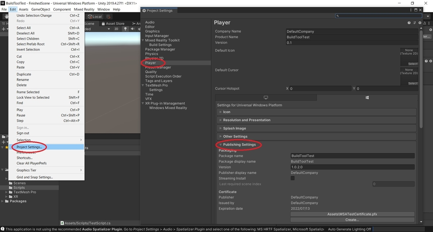Screen dimensions: 433x232
Task: Click the status bar warning icon
Action: 3,229
